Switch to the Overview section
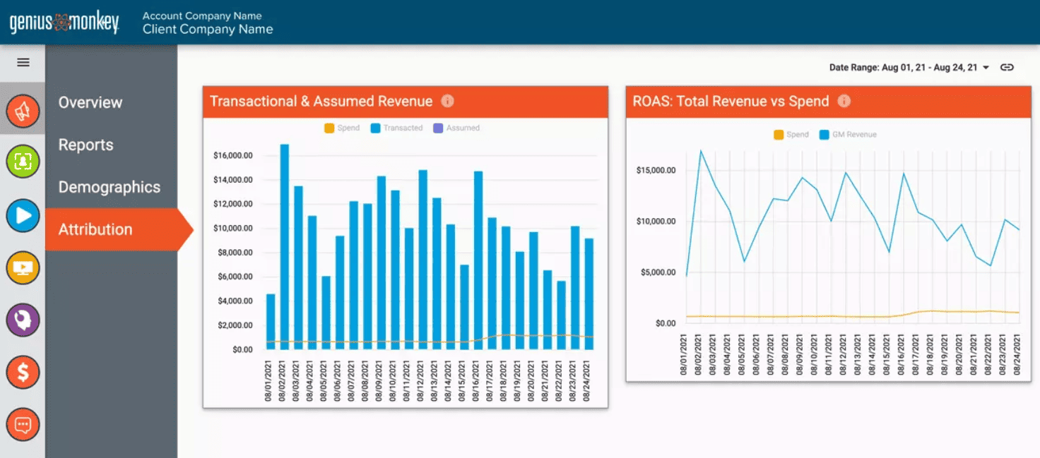This screenshot has width=1040, height=458. pos(90,102)
